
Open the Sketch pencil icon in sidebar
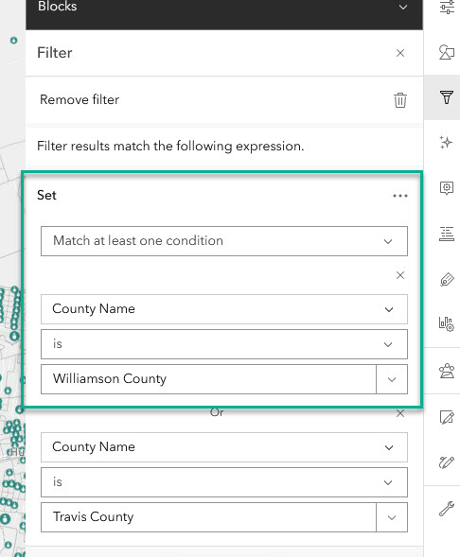coord(447,462)
